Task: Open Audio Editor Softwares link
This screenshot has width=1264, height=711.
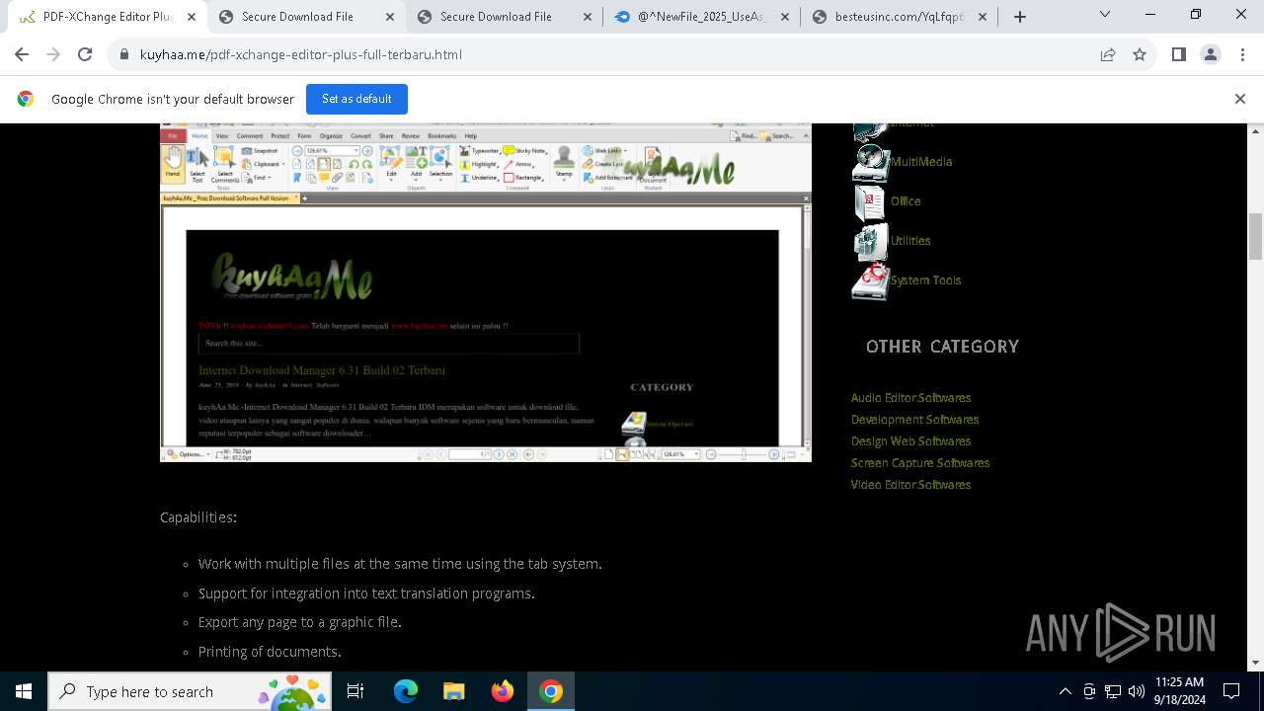Action: [910, 398]
